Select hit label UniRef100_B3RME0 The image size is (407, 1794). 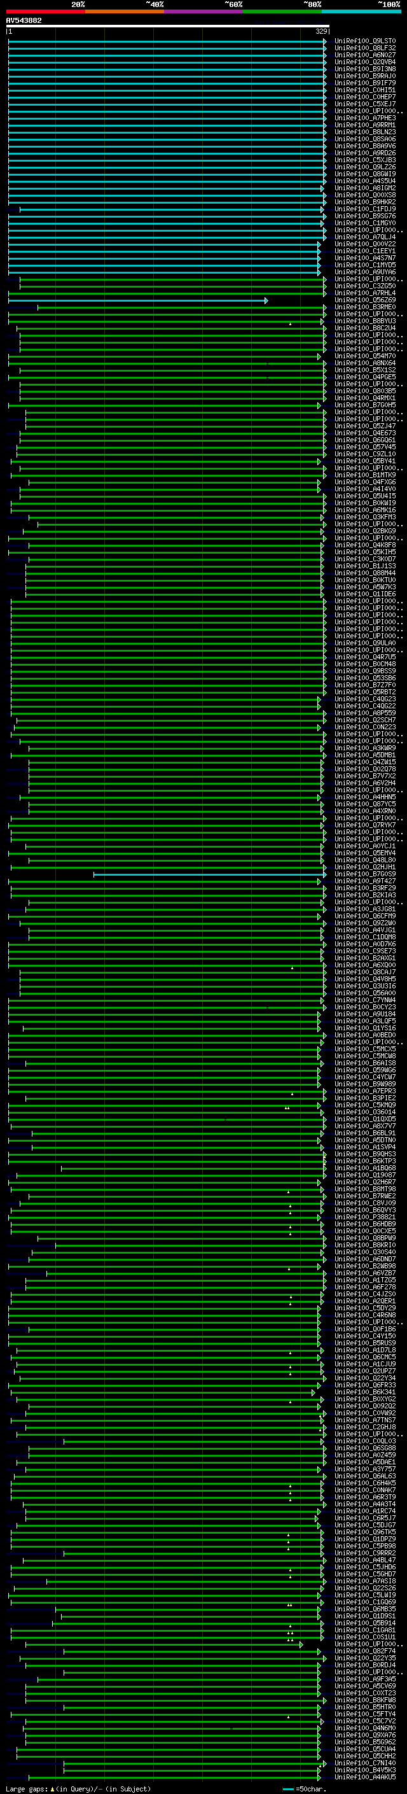tap(365, 307)
